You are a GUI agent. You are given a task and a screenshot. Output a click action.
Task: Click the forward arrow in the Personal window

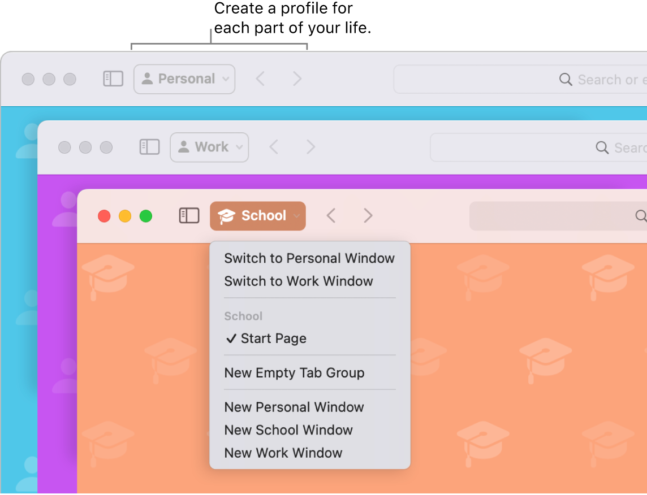[297, 79]
